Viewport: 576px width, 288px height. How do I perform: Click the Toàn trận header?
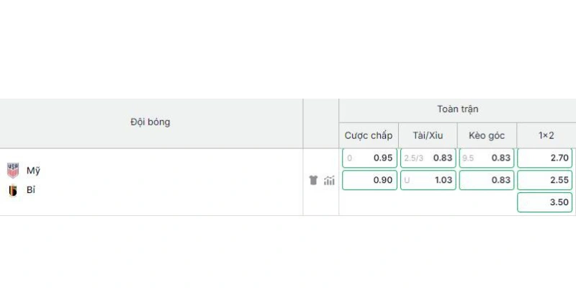pos(457,109)
